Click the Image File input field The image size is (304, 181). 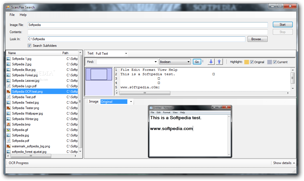(x=148, y=25)
